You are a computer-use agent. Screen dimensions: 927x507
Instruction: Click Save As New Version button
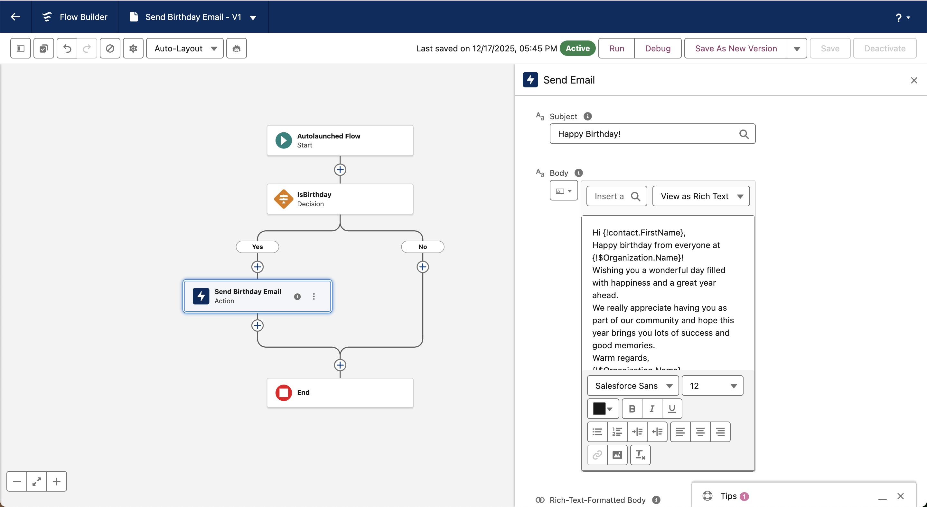(735, 48)
